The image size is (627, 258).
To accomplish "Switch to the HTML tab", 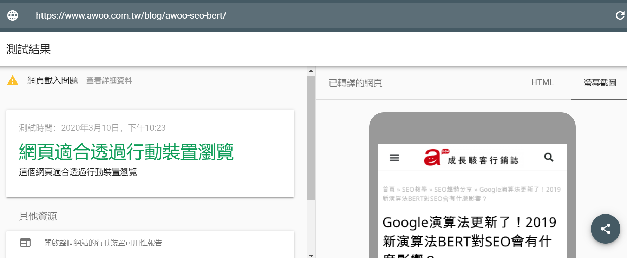I will pos(542,82).
